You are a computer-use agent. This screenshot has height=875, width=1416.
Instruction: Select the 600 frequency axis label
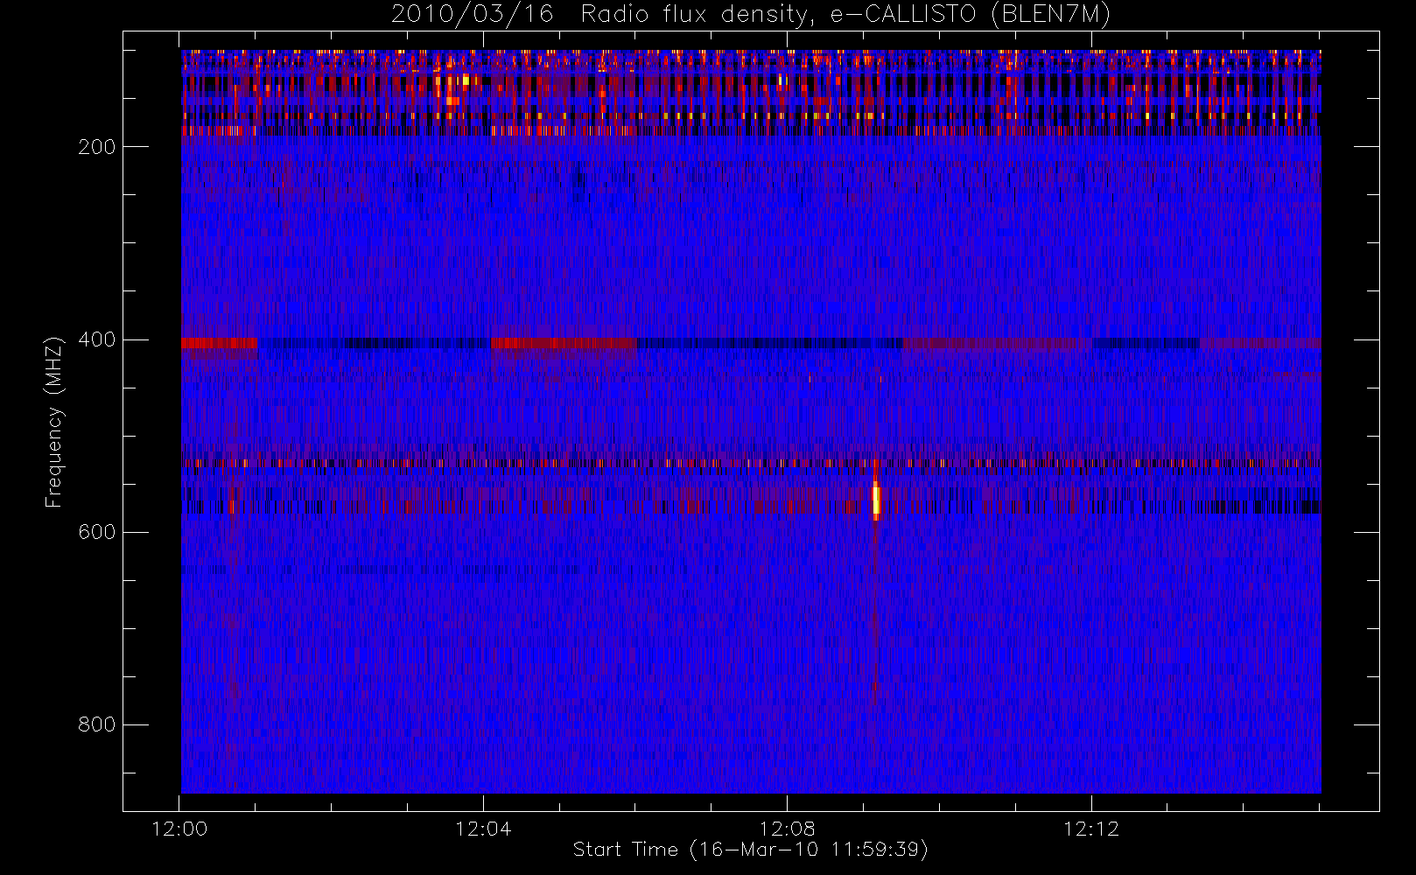pyautogui.click(x=96, y=532)
